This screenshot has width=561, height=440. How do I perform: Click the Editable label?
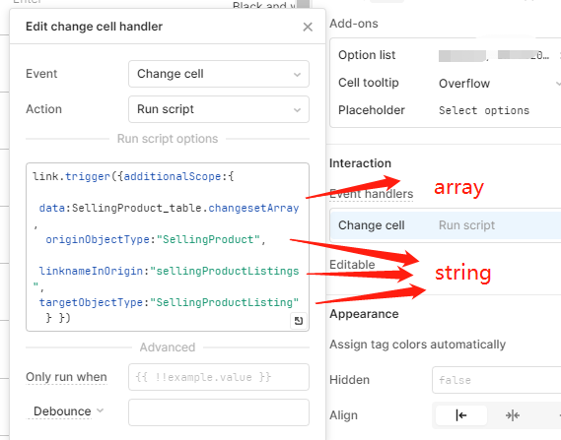pos(352,265)
